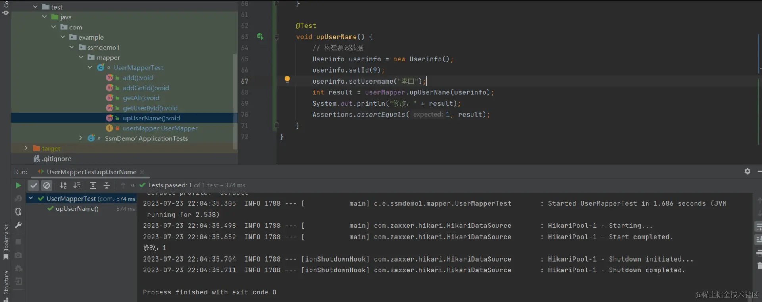Toggle Show Passed tests checkmark button

34,185
